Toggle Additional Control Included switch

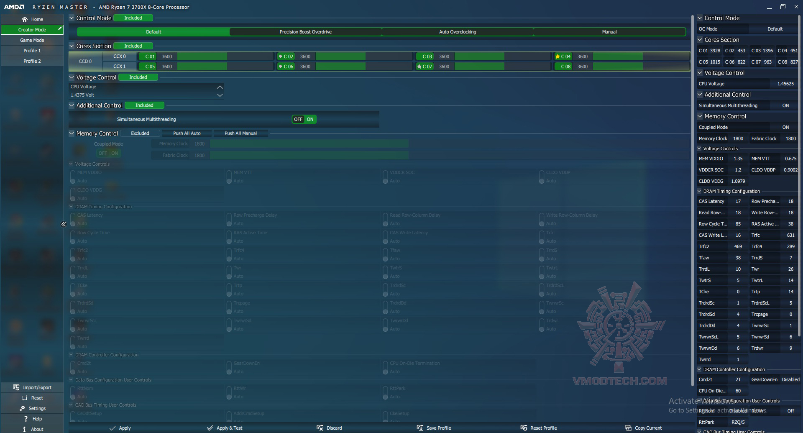pos(144,105)
